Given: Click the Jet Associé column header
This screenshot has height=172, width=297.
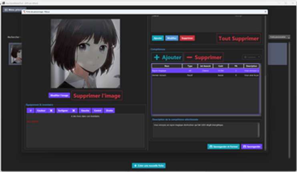Looking at the screenshot, I should 205,66.
